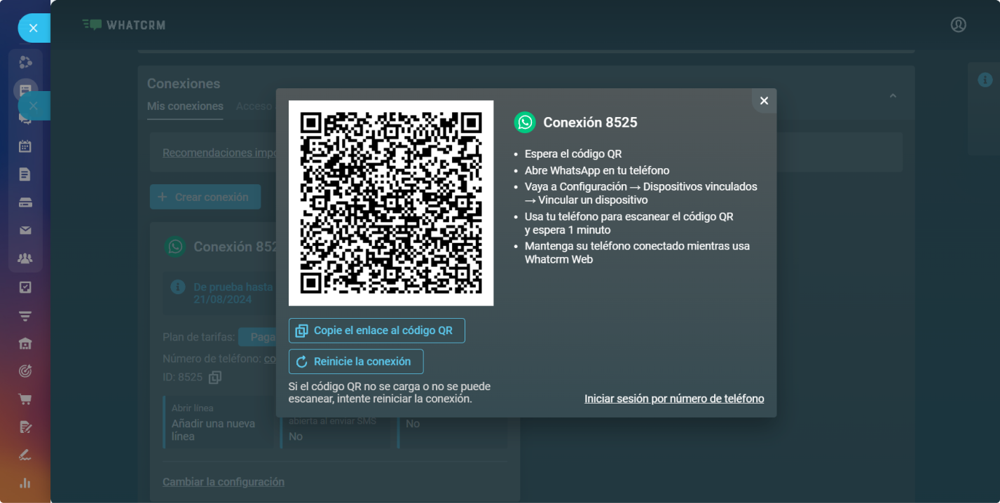The height and width of the screenshot is (503, 1000).
Task: Open the Recomendaciones importantes link
Action: click(219, 153)
